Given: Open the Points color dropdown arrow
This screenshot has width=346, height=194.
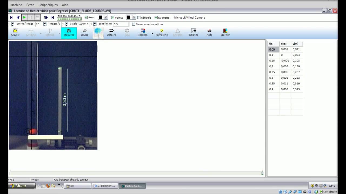Looking at the screenshot, I should click(134, 18).
